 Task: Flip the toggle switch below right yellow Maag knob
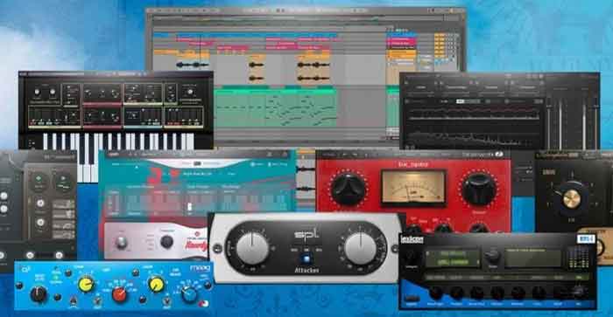coord(167,301)
